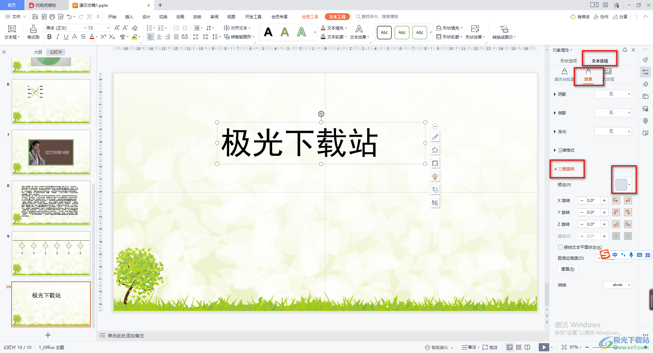This screenshot has width=653, height=353.
Task: Toggle the Normal view icon in status bar
Action: click(x=509, y=347)
